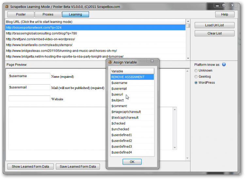Switch to the Proxies tab
The image size is (245, 179).
(x=48, y=14)
